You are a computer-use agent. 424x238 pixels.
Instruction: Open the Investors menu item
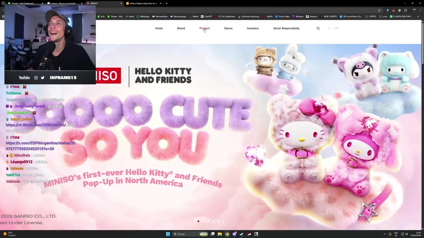253,28
